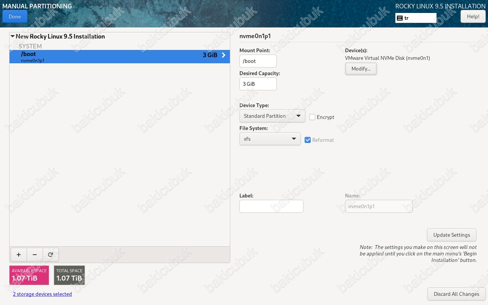488x305 pixels.
Task: Open Help! for this screen
Action: pyautogui.click(x=473, y=16)
